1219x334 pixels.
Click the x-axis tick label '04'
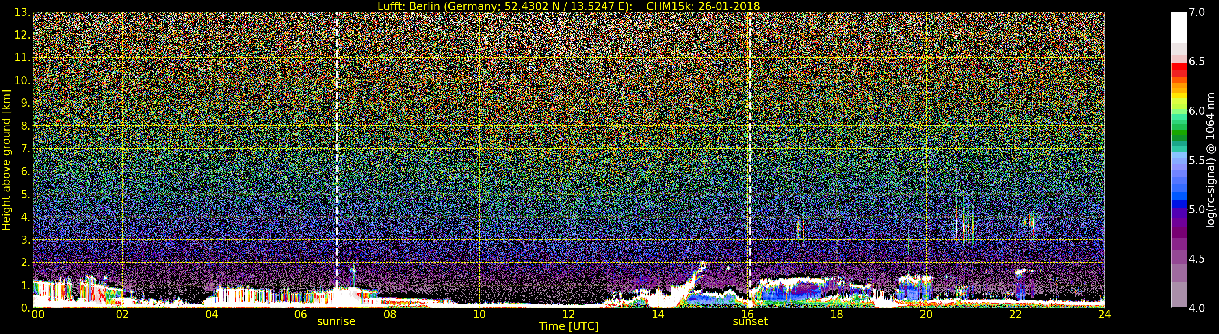(x=212, y=315)
